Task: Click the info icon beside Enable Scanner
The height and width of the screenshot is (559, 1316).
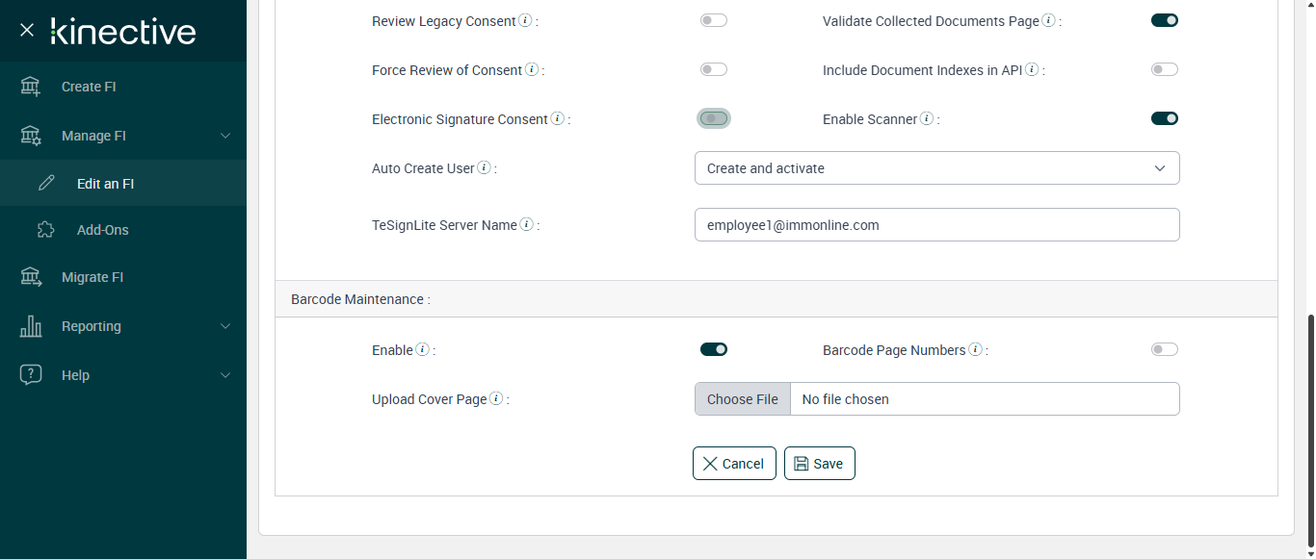Action: coord(927,119)
